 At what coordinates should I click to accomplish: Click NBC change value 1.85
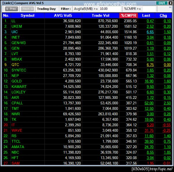[167, 152]
